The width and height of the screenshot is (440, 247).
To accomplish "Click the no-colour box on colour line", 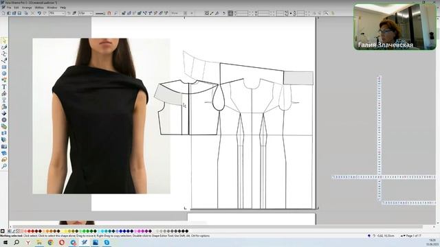I will coord(3,231).
